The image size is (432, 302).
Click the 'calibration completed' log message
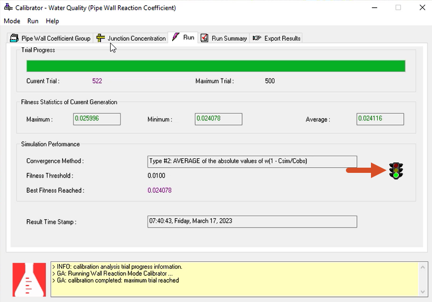tap(115, 280)
